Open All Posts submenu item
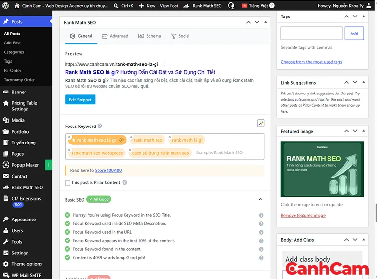 [12, 34]
